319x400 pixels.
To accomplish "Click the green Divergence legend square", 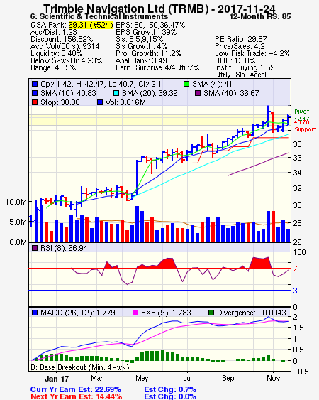I will click(211, 313).
